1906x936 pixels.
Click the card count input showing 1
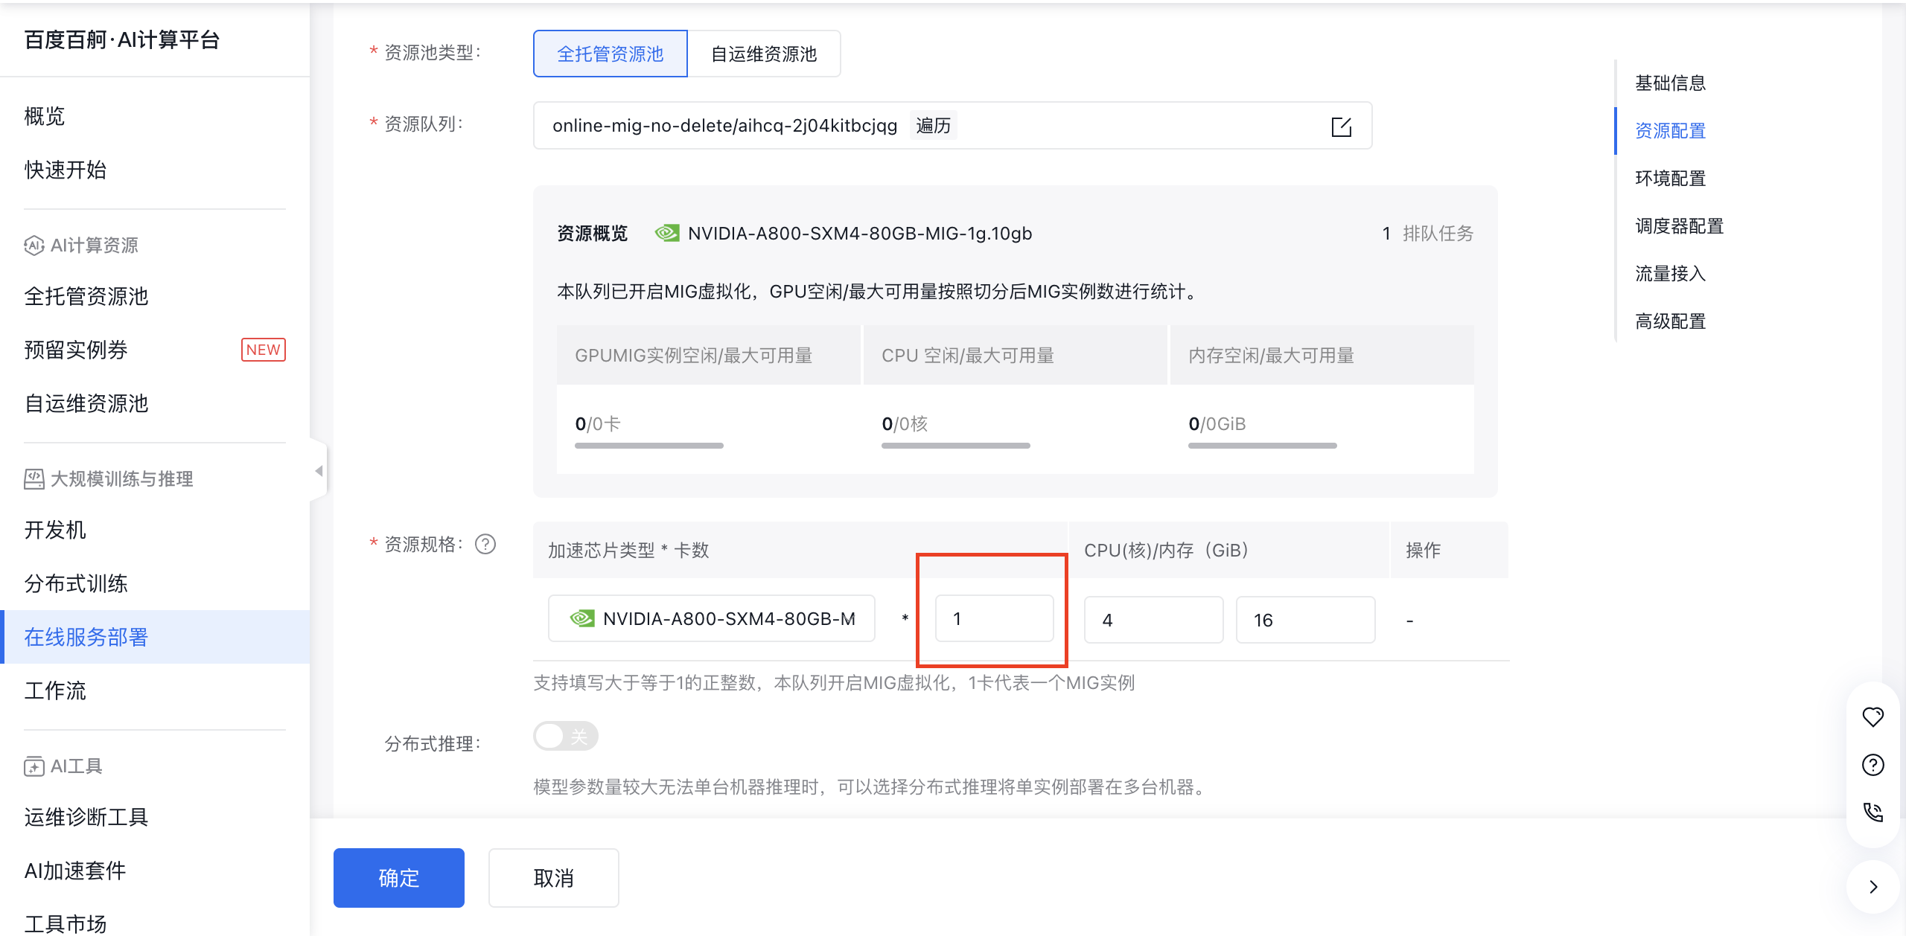(x=993, y=619)
